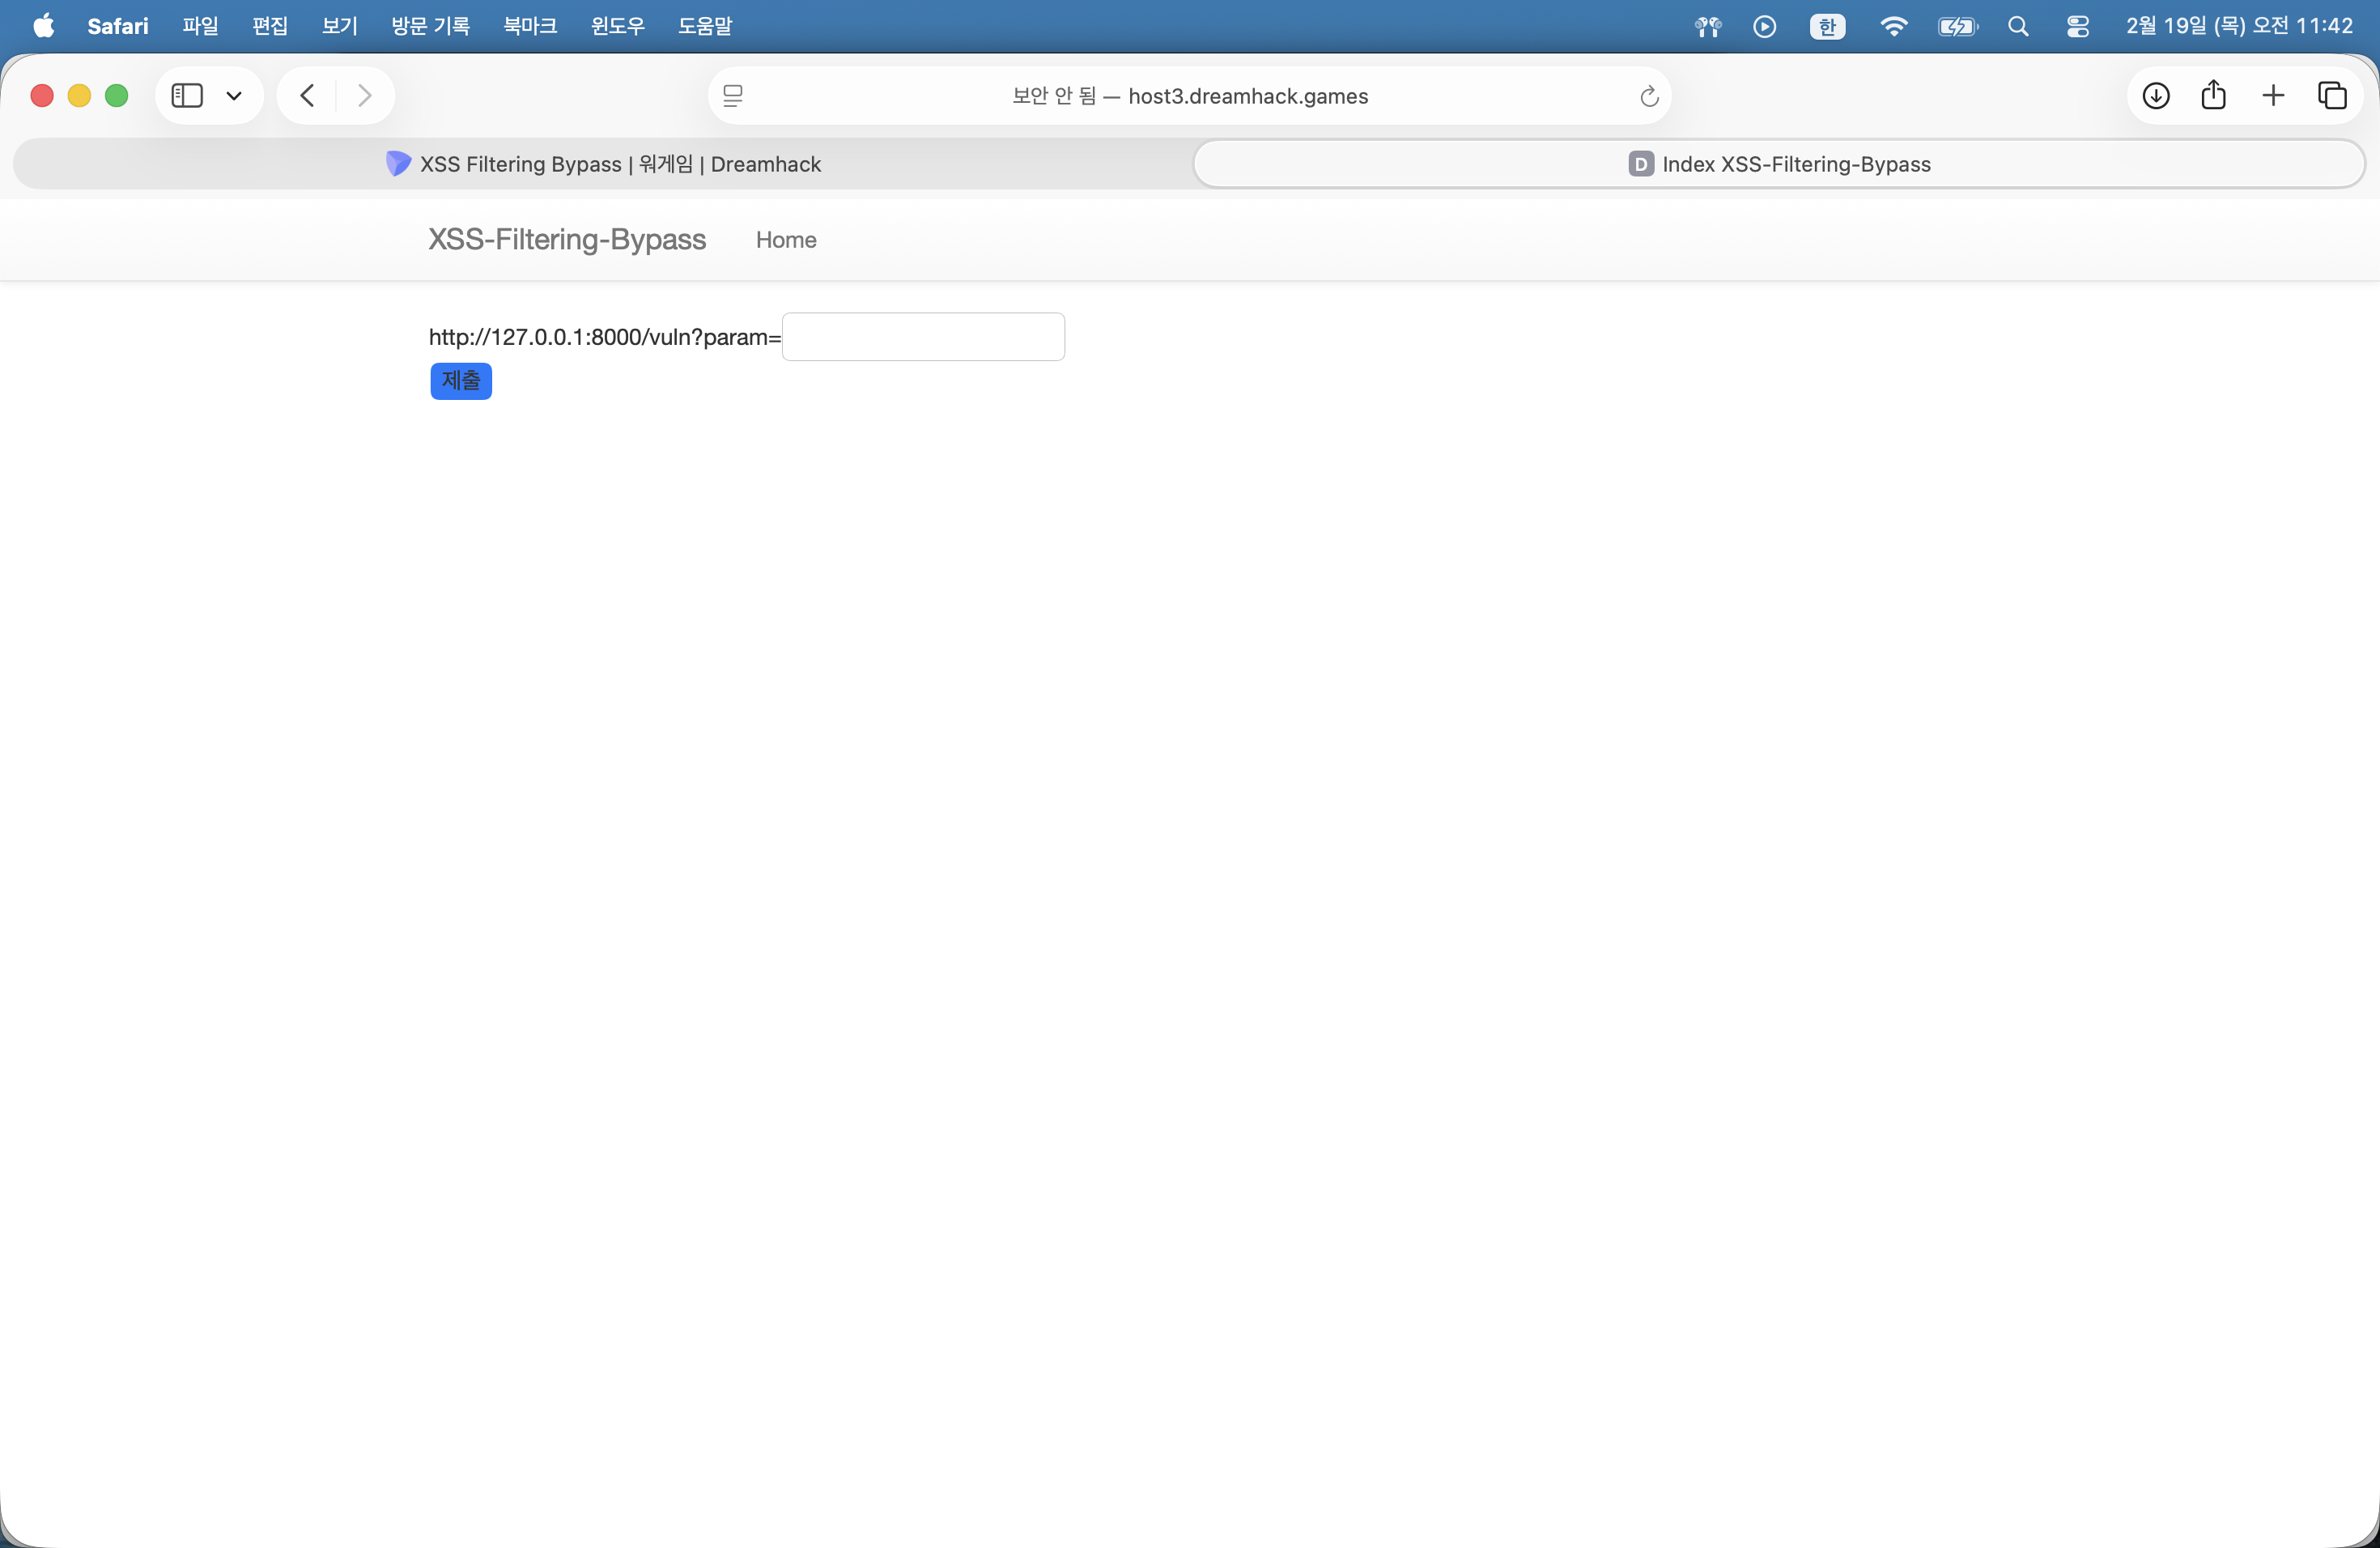Open a new tab with the plus icon
Viewport: 2380px width, 1548px height.
click(2273, 96)
